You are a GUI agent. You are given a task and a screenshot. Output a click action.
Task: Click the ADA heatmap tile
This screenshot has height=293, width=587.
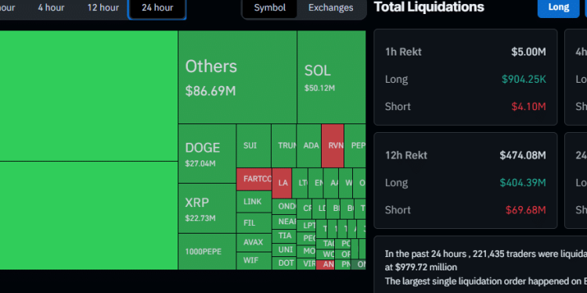pyautogui.click(x=309, y=146)
